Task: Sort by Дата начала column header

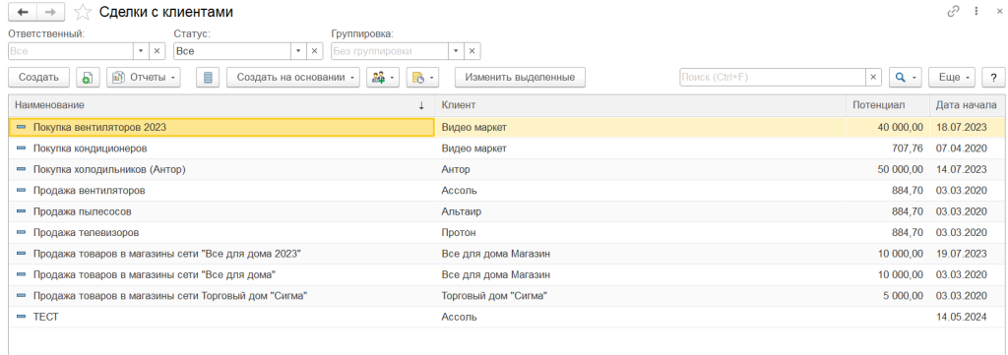Action: tap(967, 104)
